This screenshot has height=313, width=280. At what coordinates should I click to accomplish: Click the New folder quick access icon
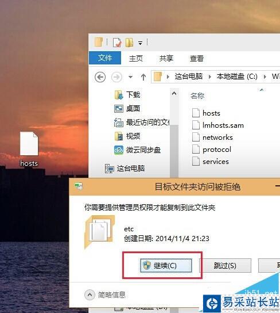[x=129, y=43]
